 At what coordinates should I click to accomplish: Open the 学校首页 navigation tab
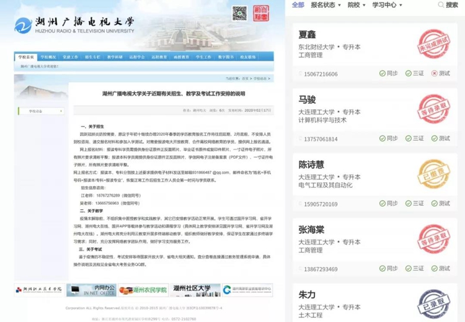point(26,56)
